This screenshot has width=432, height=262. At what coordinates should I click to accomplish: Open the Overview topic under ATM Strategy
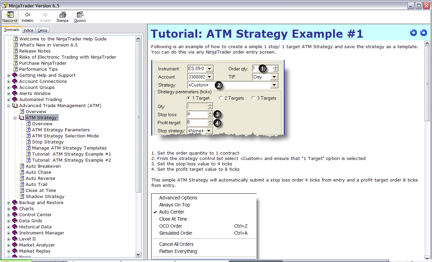[x=42, y=124]
